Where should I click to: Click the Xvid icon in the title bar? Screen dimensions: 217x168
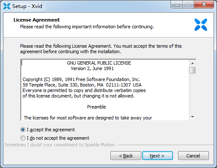(7, 6)
